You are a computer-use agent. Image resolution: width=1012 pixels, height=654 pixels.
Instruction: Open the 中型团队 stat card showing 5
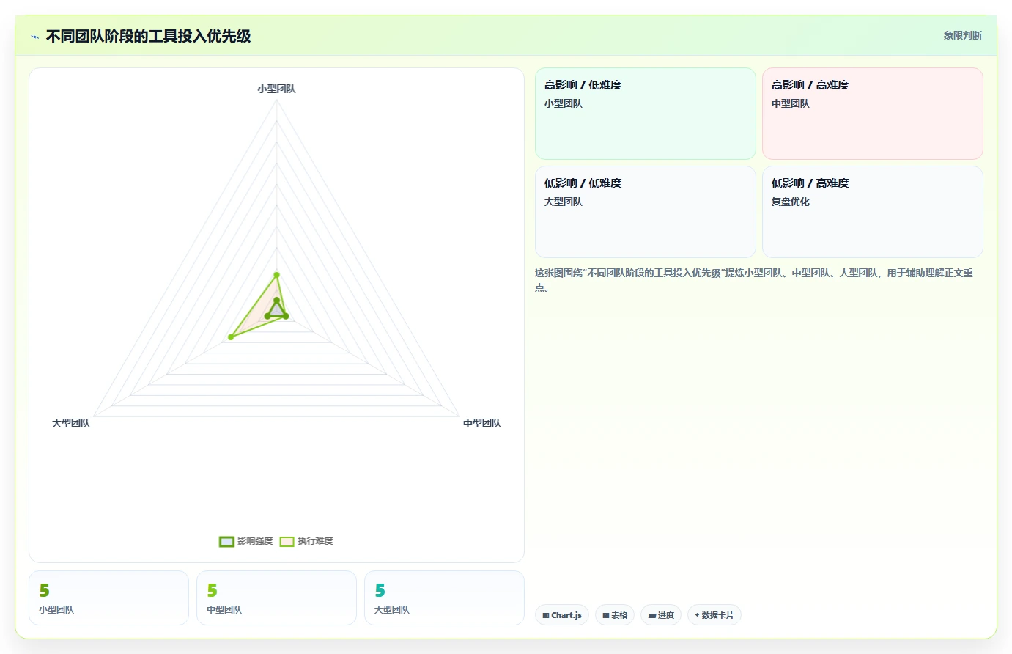pos(276,598)
